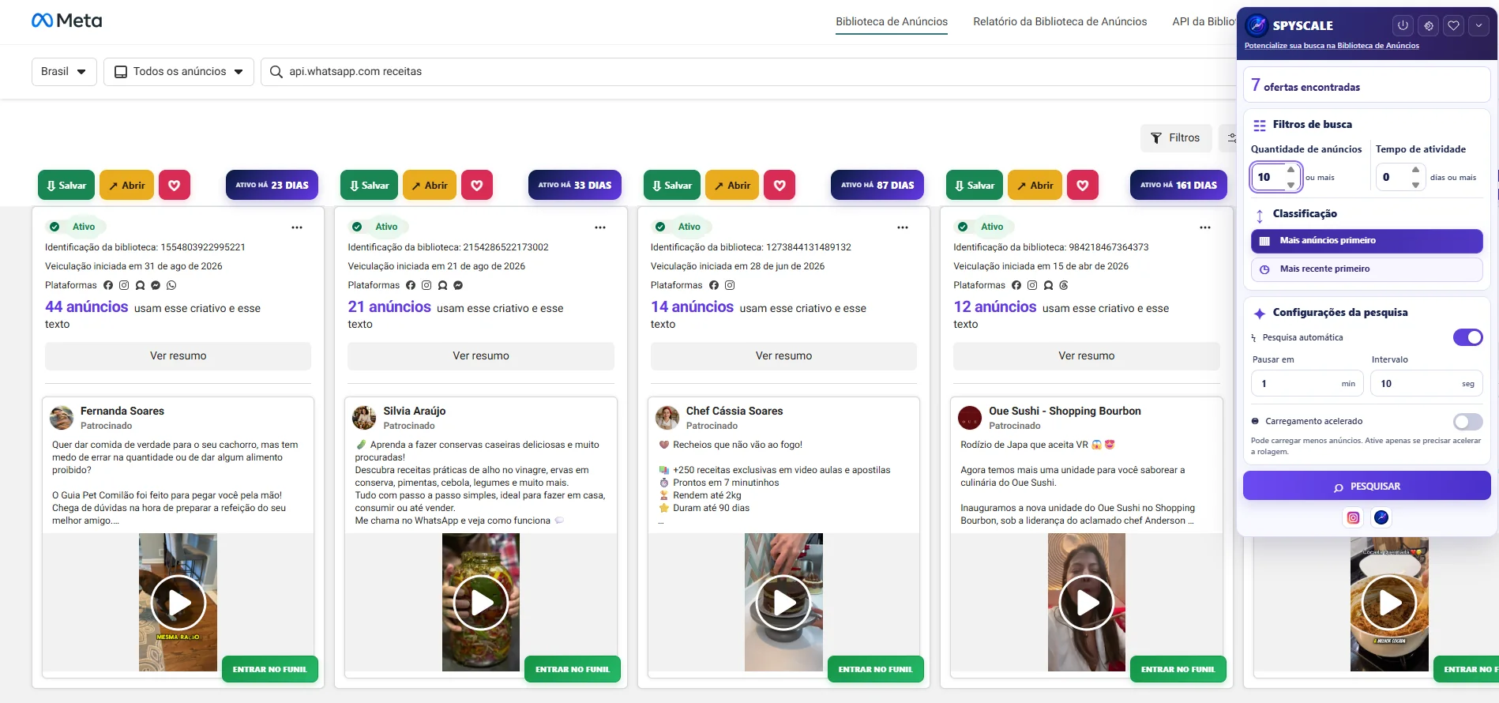Open Relatório da Biblioteca de Anúncios tab
1499x703 pixels.
(x=1060, y=21)
